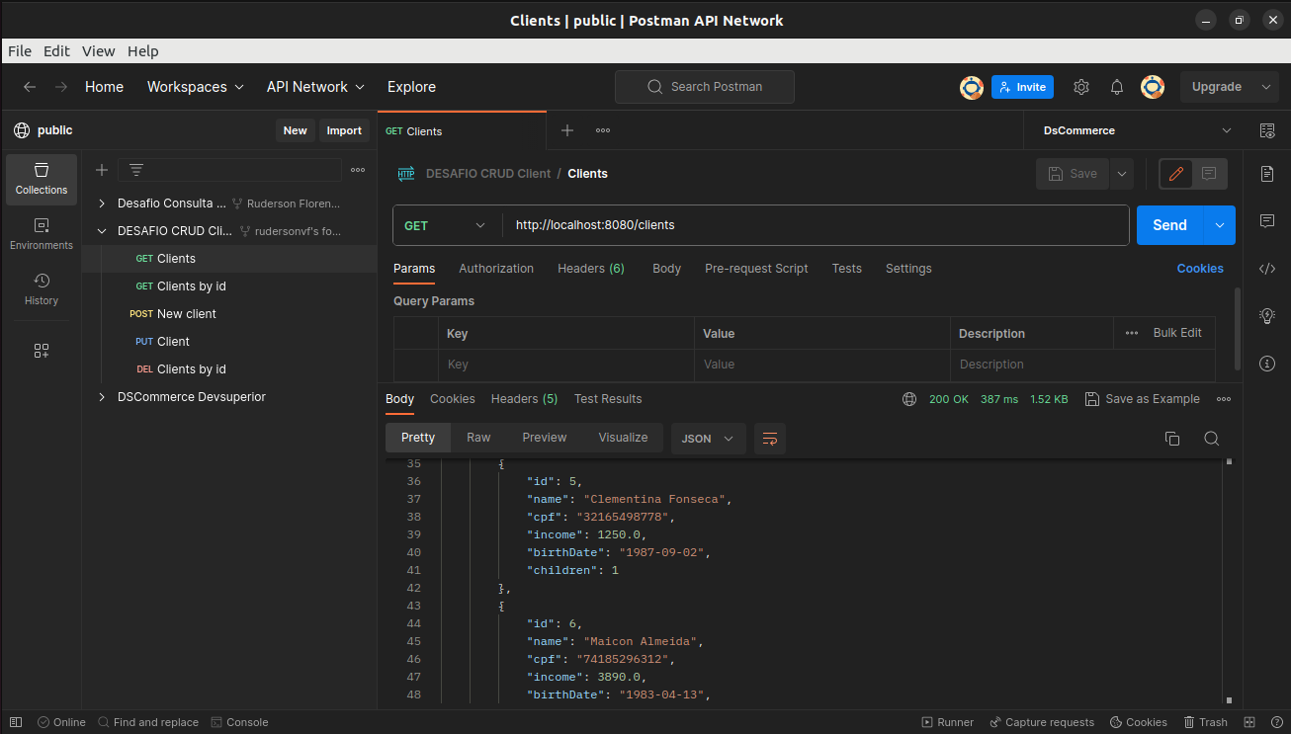Open related requests lightbulb icon
The height and width of the screenshot is (734, 1291).
click(1267, 316)
